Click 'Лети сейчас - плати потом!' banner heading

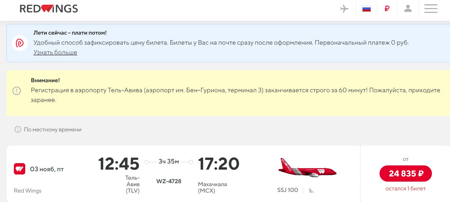click(x=70, y=33)
